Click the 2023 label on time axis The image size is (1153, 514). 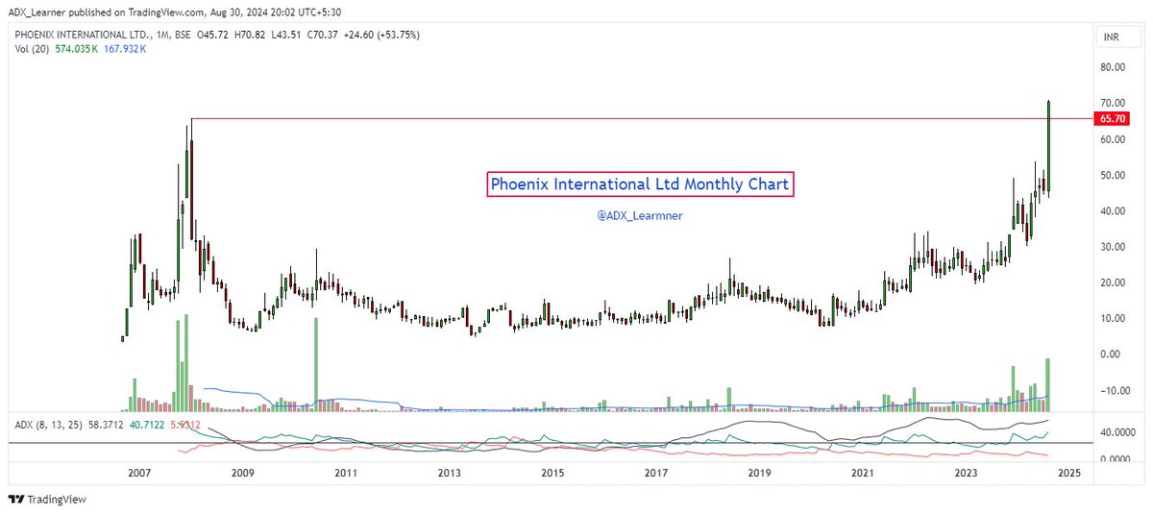coord(966,474)
